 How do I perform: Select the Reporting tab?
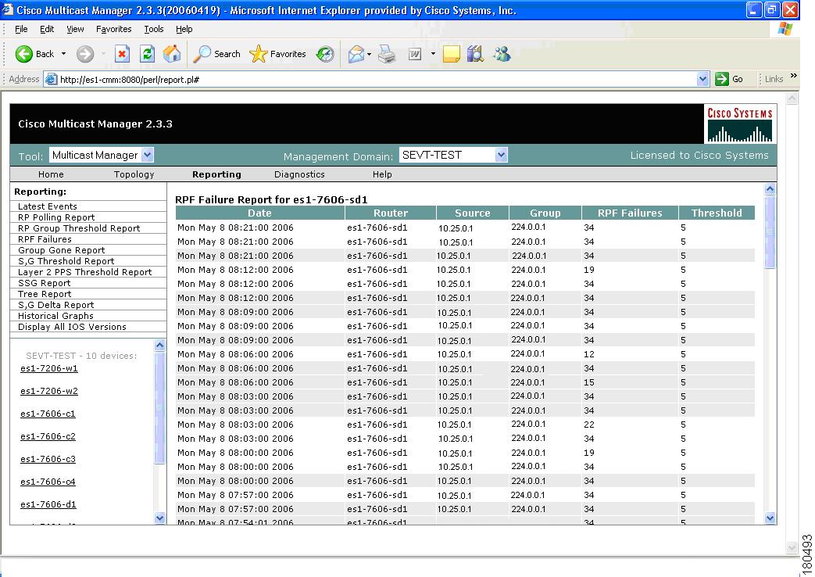(x=216, y=174)
